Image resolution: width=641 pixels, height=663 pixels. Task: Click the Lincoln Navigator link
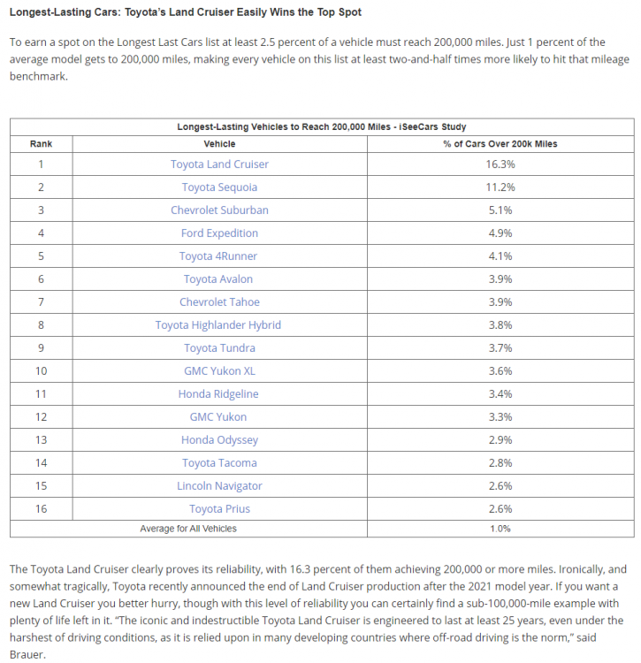(219, 486)
